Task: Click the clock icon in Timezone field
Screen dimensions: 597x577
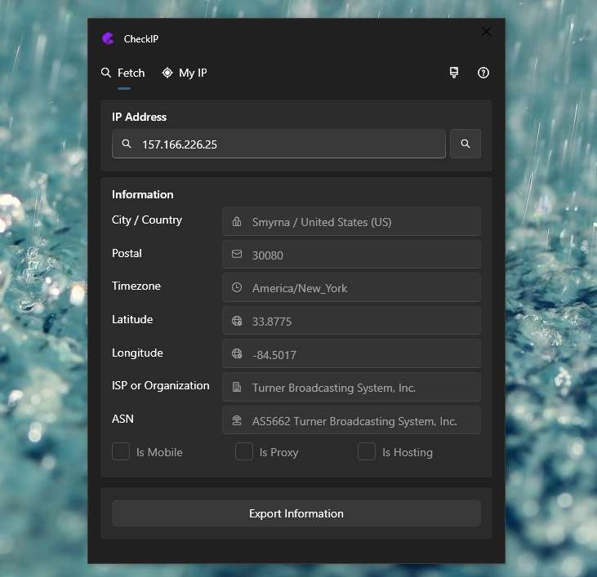Action: [237, 287]
